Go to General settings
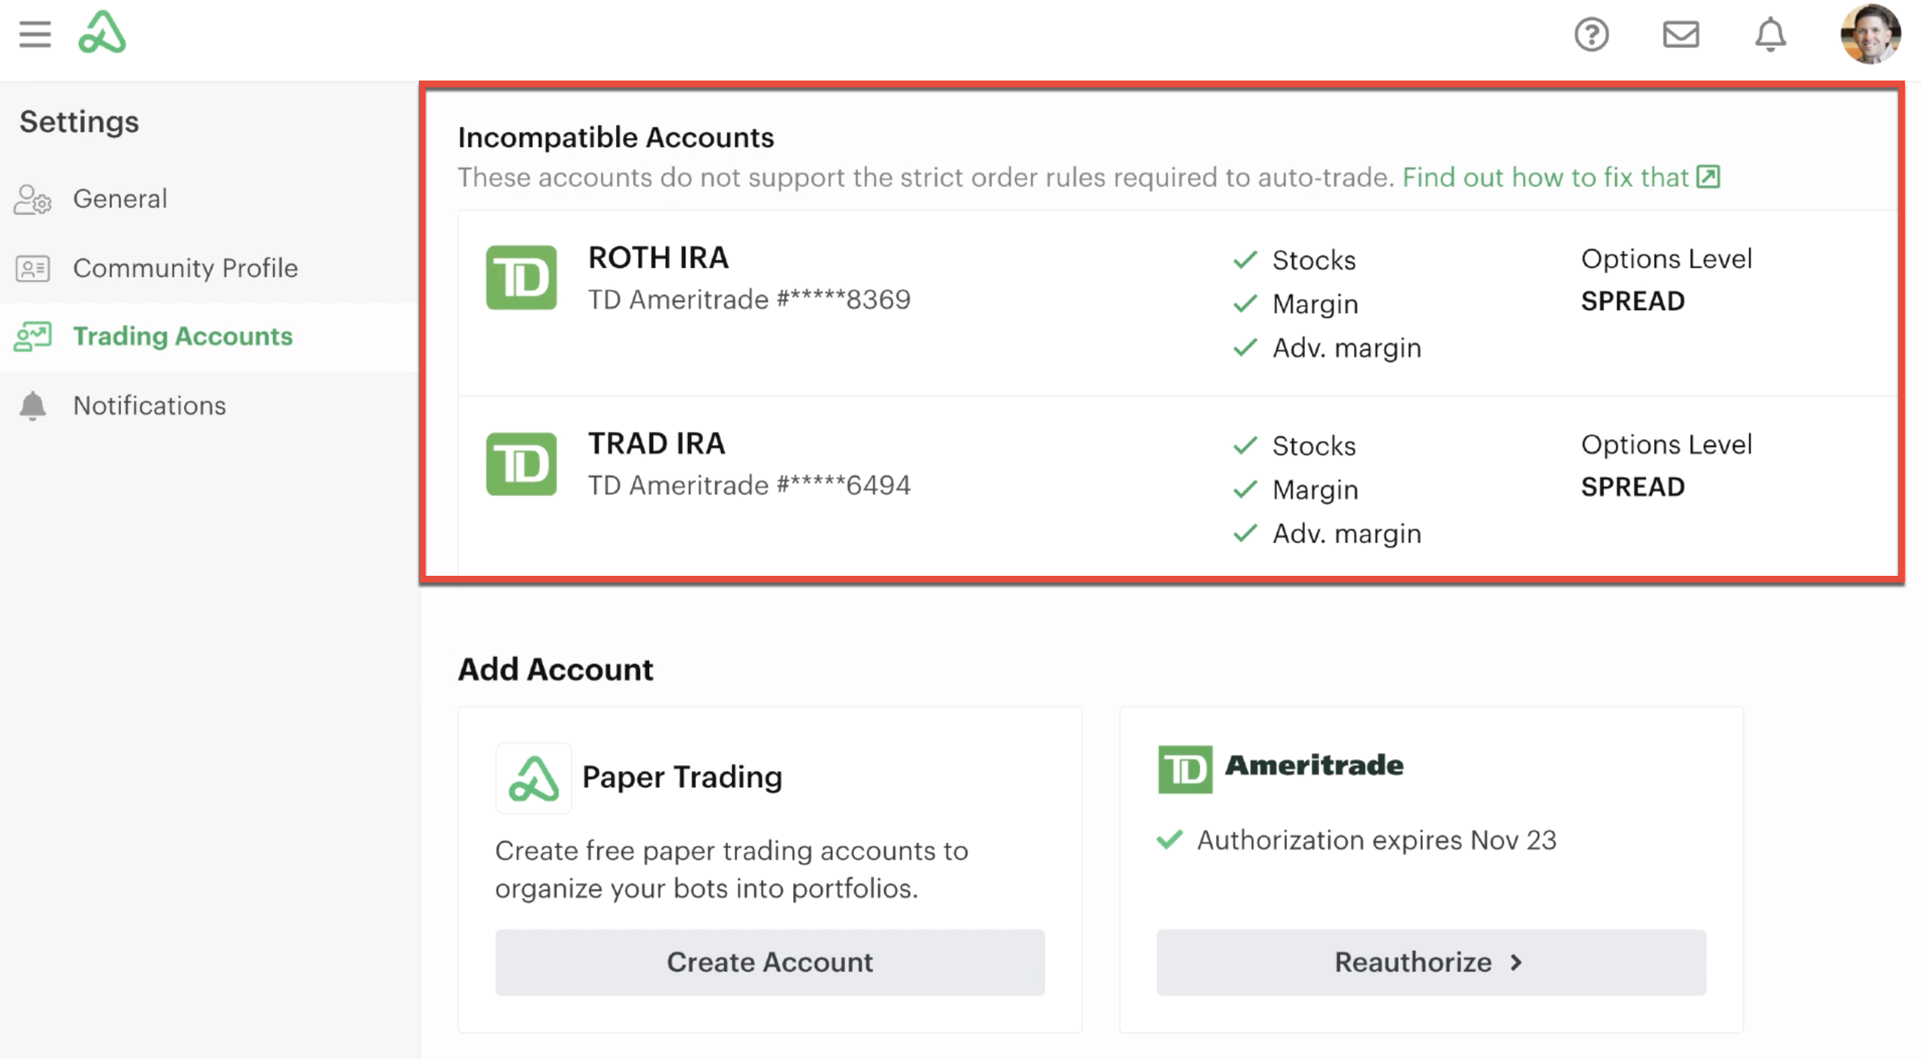1921x1059 pixels. tap(209, 199)
